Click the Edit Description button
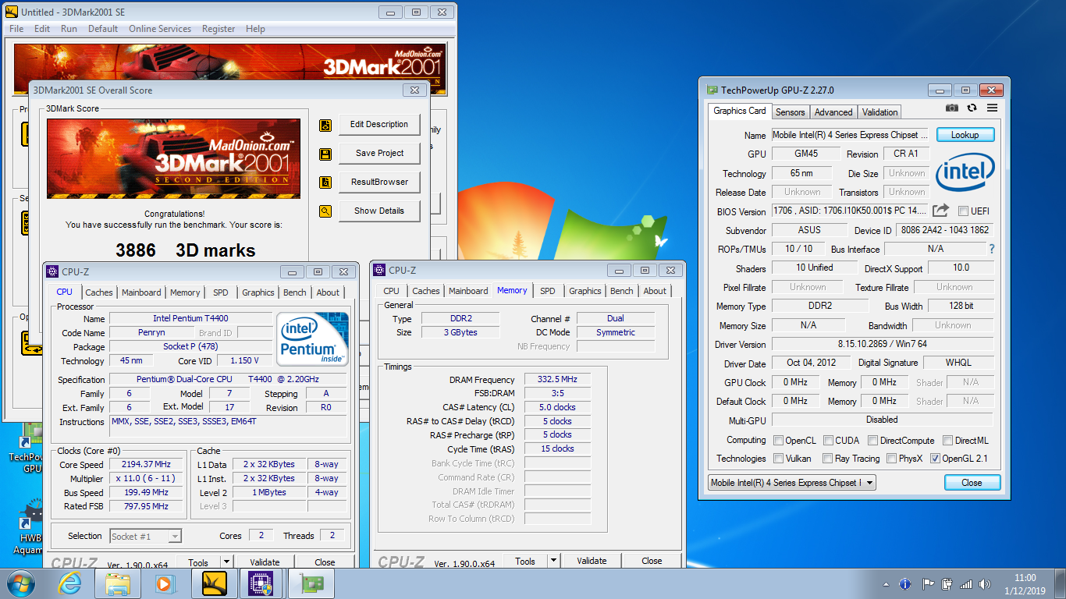The height and width of the screenshot is (599, 1066). pyautogui.click(x=379, y=125)
